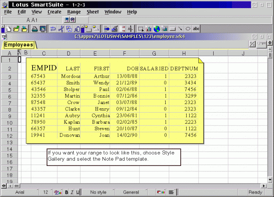Click the cell contents edit line

click(x=180, y=20)
